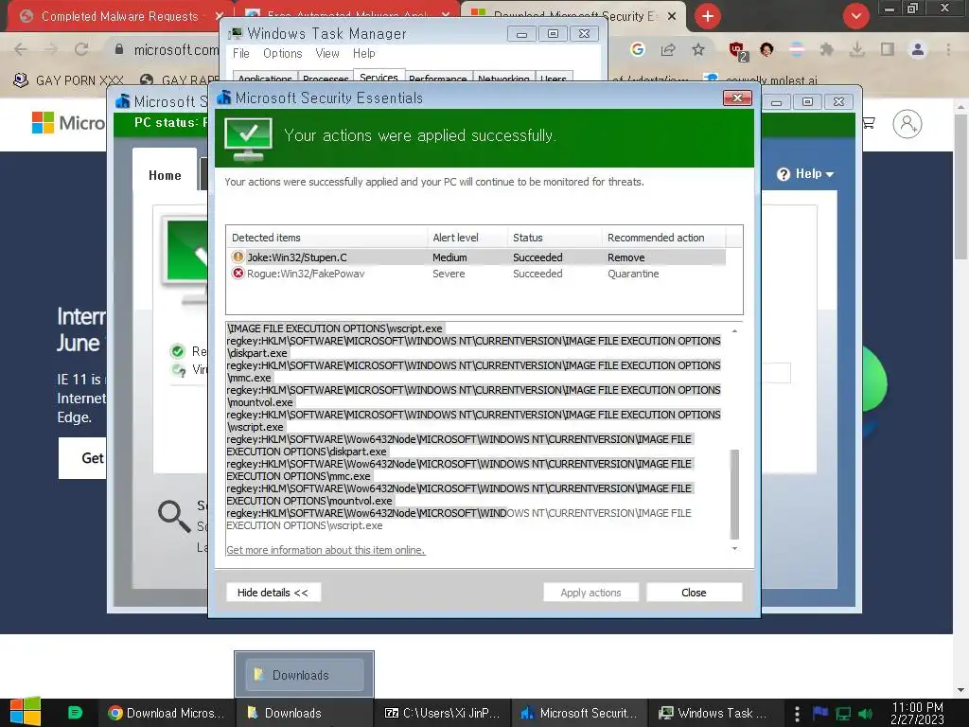Image resolution: width=969 pixels, height=727 pixels.
Task: Switch to the Services tab in Task Manager
Action: [379, 76]
